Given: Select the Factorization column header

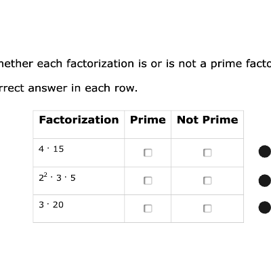Looking at the screenshot, I should (79, 120).
